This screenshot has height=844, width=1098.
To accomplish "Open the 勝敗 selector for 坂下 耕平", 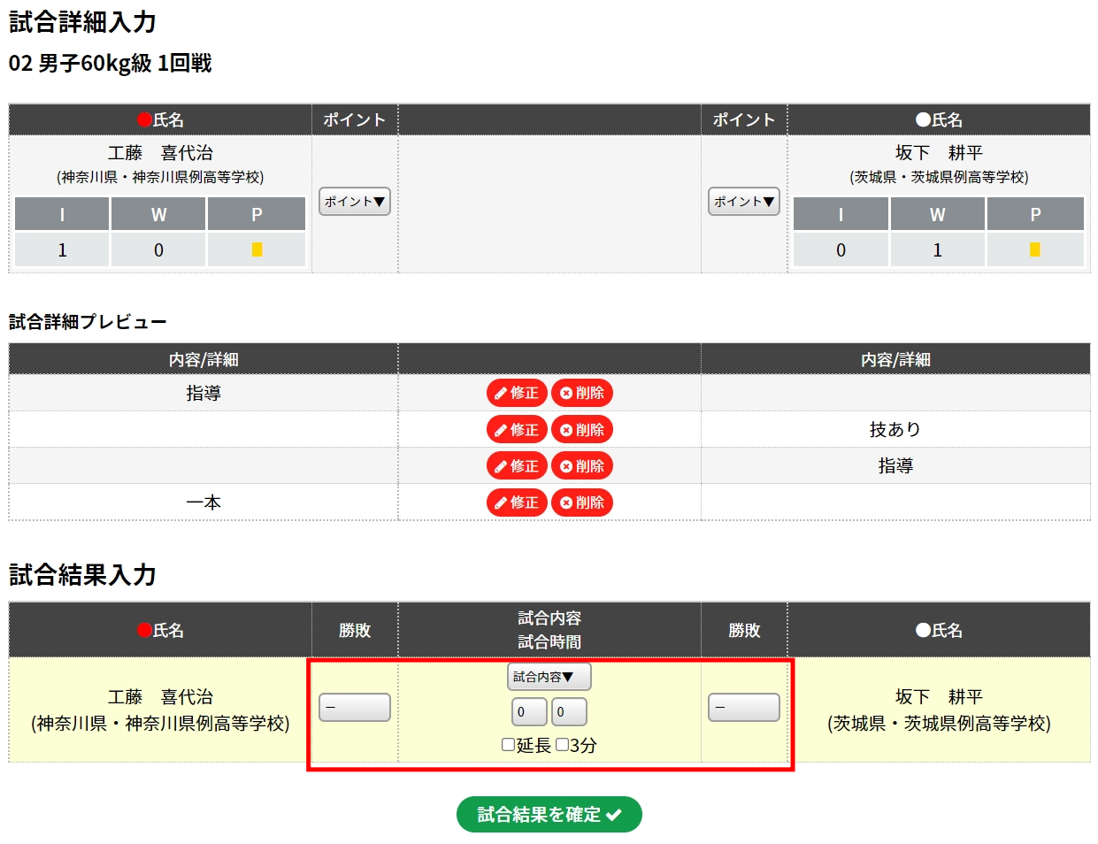I will pyautogui.click(x=744, y=708).
